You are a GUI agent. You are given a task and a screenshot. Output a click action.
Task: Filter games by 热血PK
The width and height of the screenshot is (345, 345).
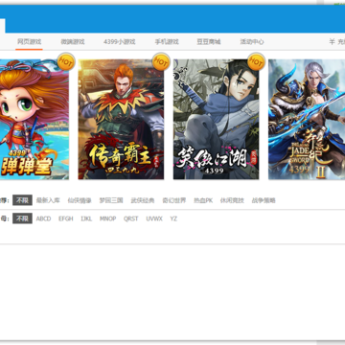point(203,200)
